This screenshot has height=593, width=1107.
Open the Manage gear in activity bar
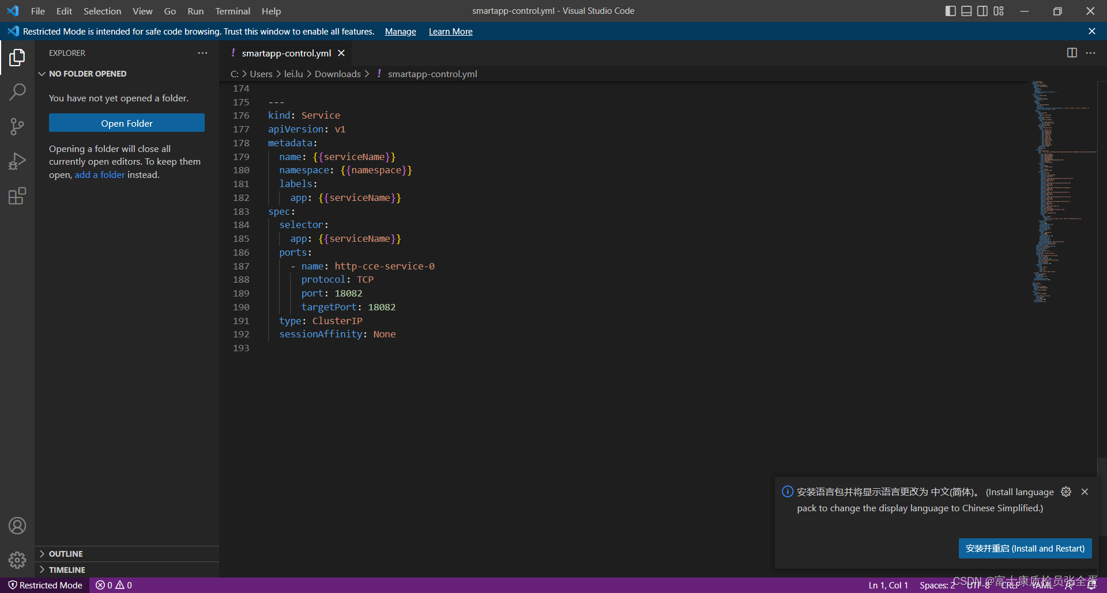tap(17, 560)
